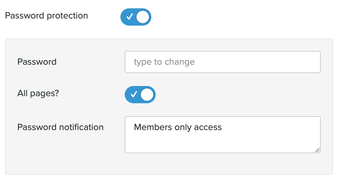
Task: Click the checkmark icon in Password protection toggle
Action: pos(130,17)
